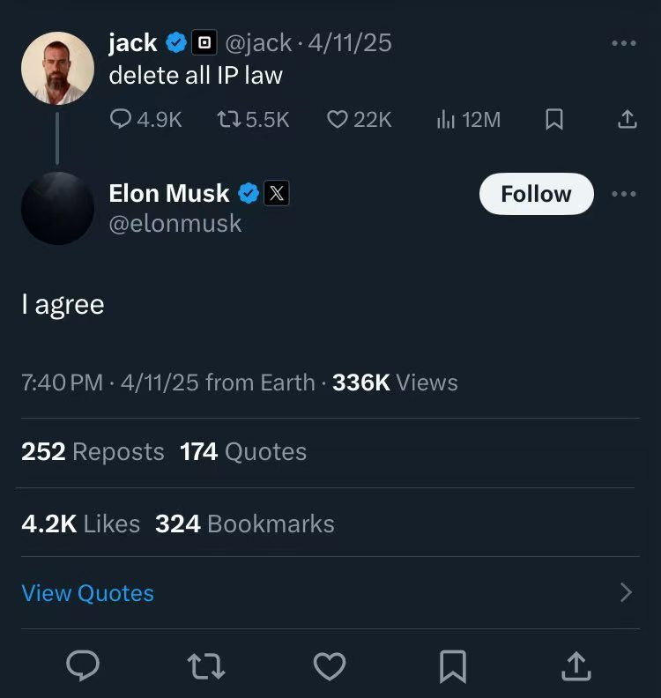Open the View Quotes chevron arrow
Screen dimensions: 661x698
tap(626, 592)
